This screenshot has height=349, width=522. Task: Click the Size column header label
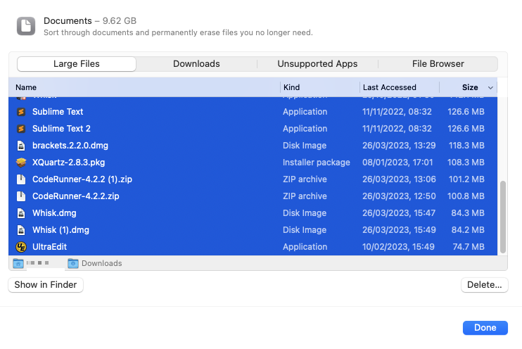coord(470,87)
